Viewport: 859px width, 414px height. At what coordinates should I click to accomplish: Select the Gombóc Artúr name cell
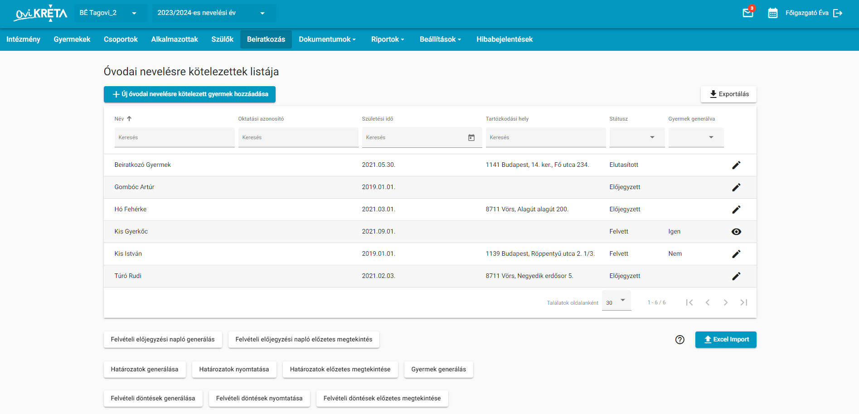coord(134,187)
